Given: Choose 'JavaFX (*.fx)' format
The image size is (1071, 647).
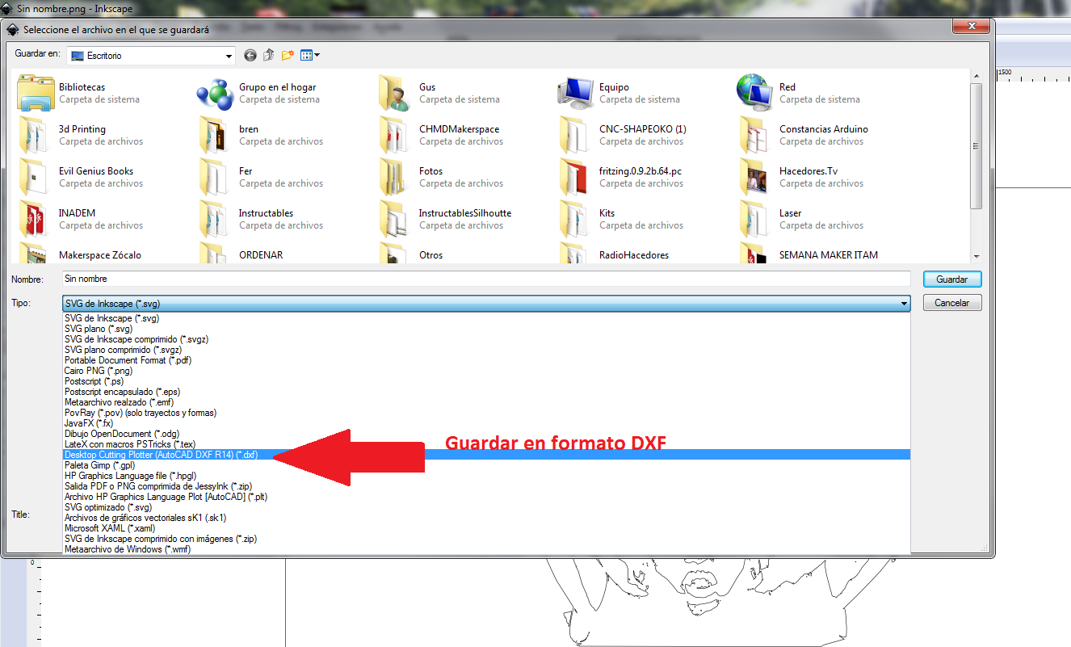Looking at the screenshot, I should point(486,423).
